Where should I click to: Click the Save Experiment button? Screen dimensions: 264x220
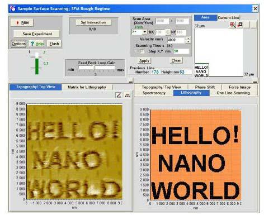click(37, 34)
